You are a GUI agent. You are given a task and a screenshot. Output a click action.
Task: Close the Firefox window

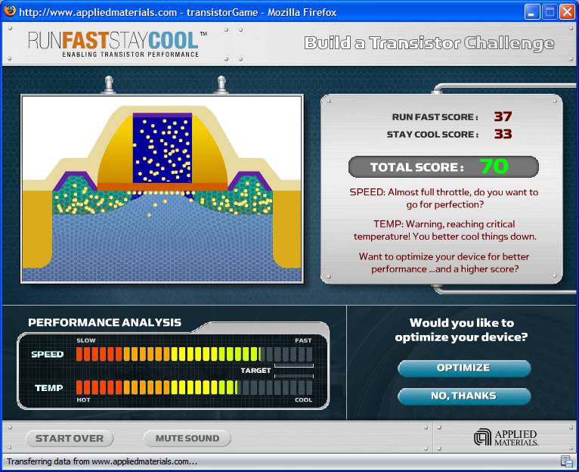coord(567,12)
